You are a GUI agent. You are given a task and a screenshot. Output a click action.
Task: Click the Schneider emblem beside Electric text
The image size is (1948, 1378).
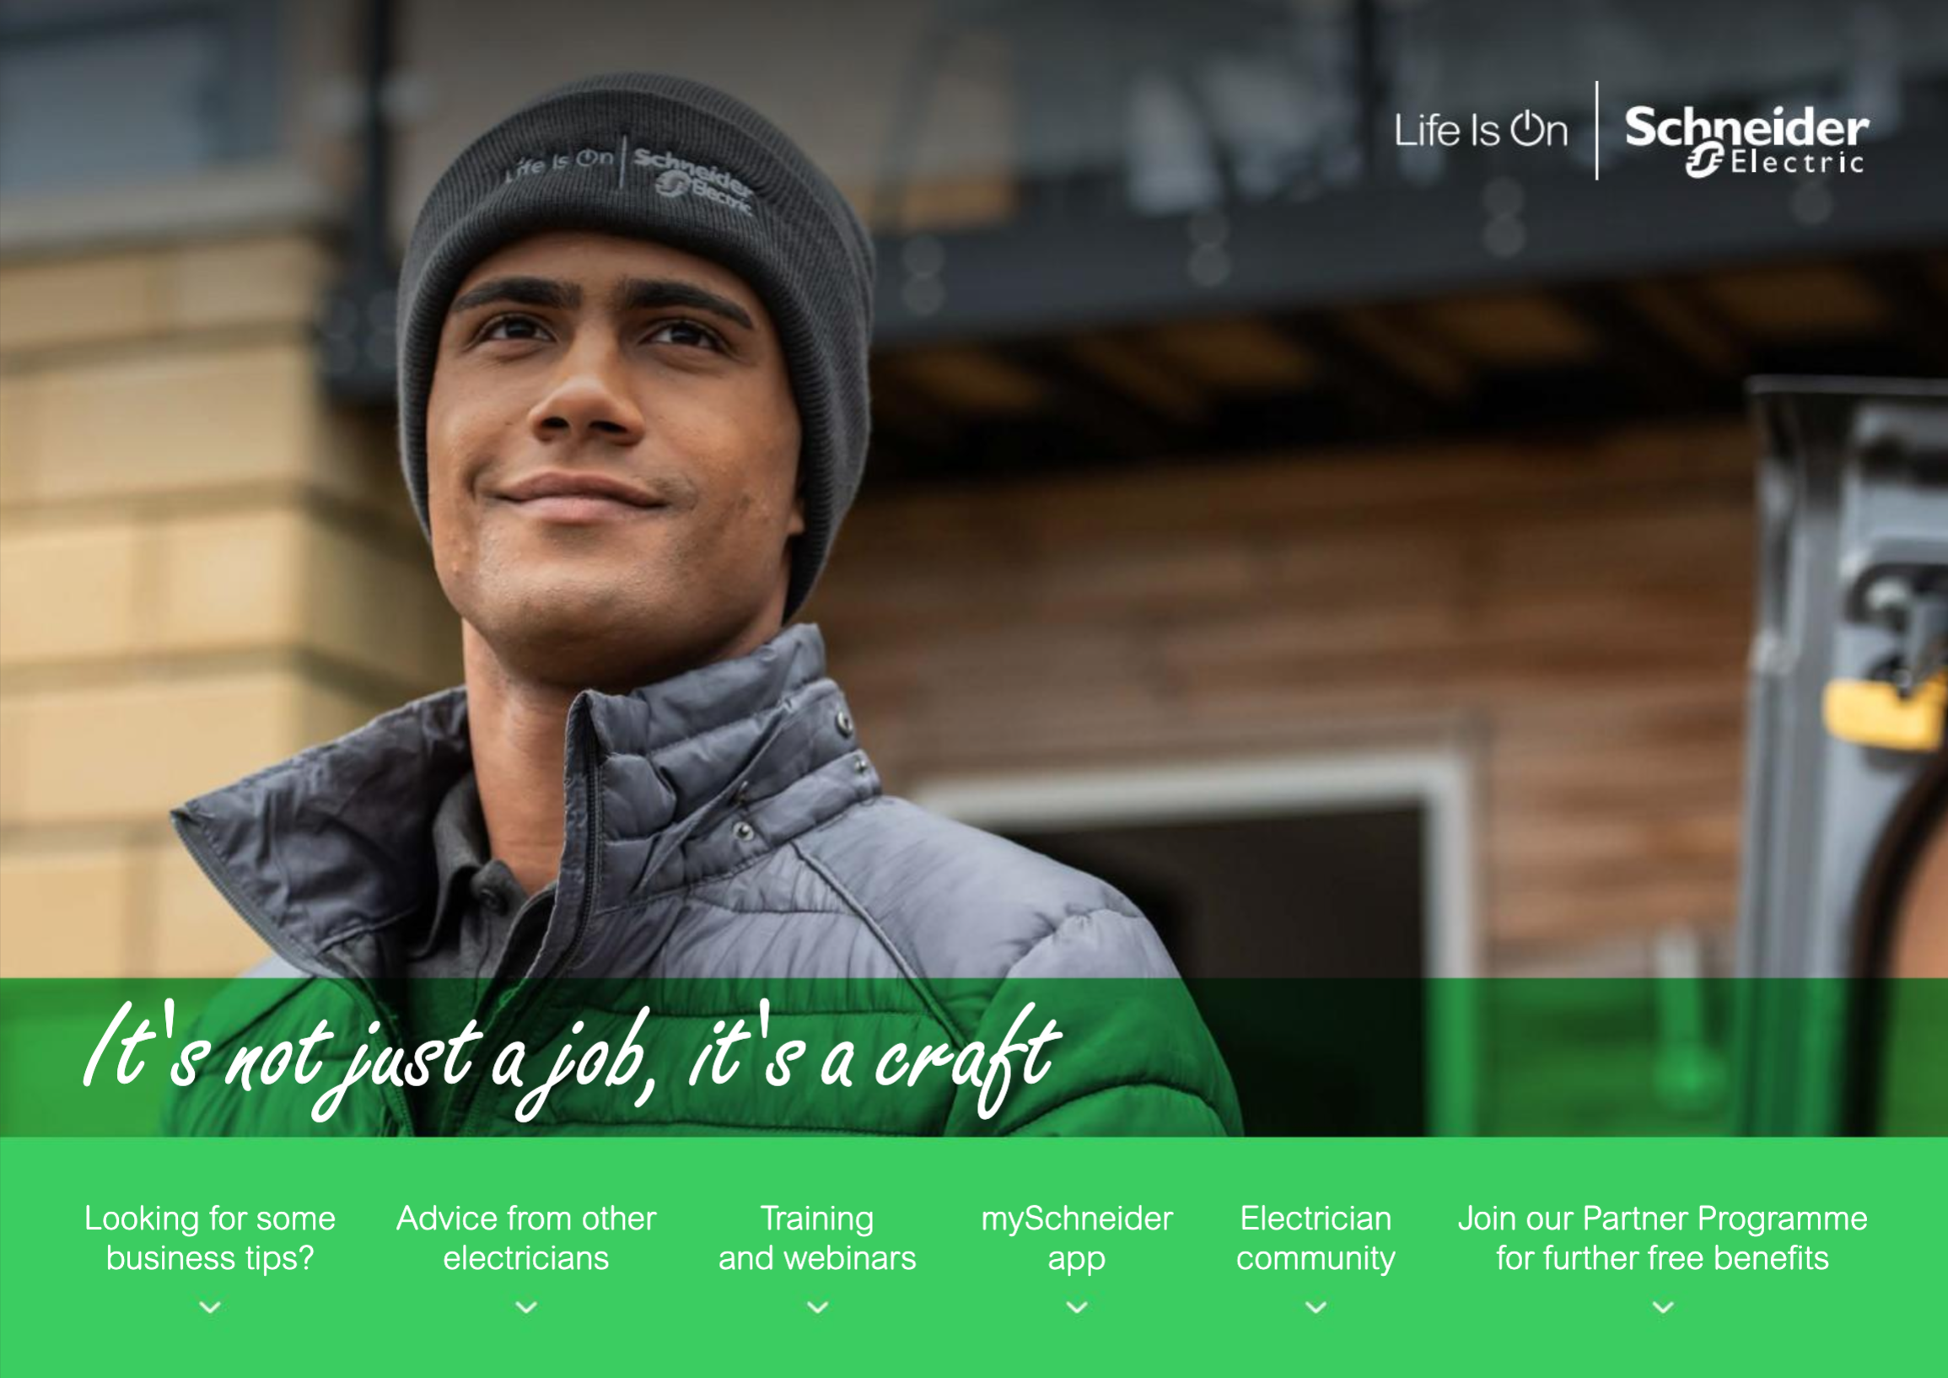(x=1705, y=160)
